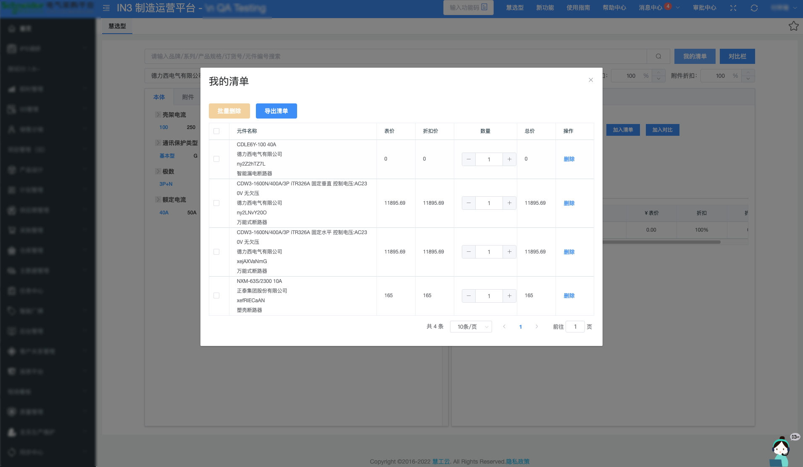Click the page jump input field
Viewport: 803px width, 467px height.
[x=575, y=327]
